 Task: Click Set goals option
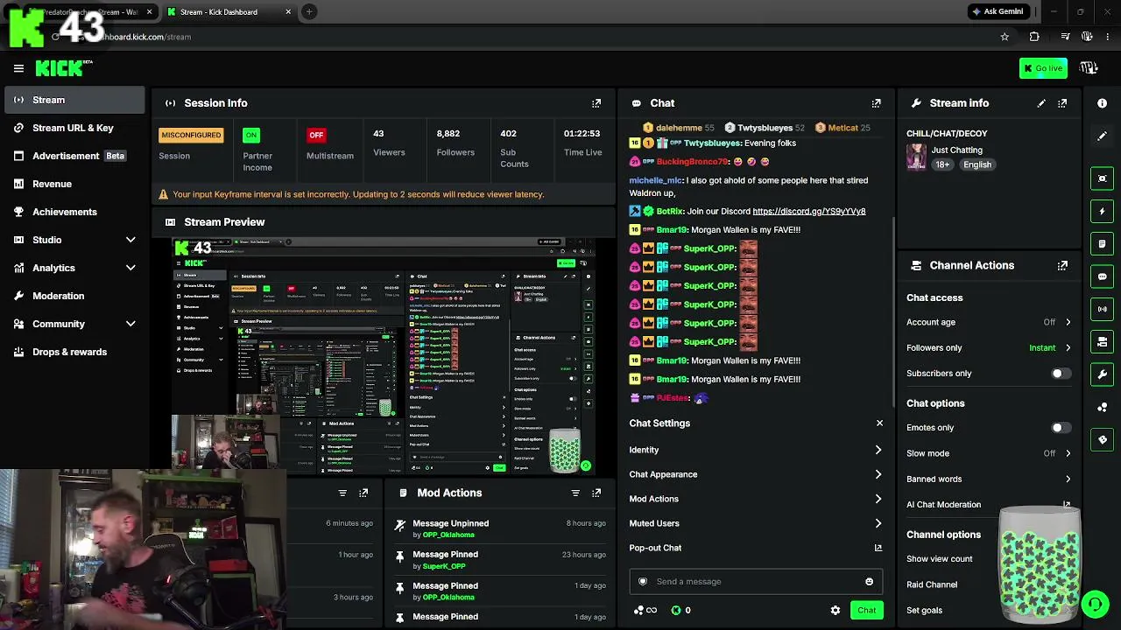click(x=924, y=610)
